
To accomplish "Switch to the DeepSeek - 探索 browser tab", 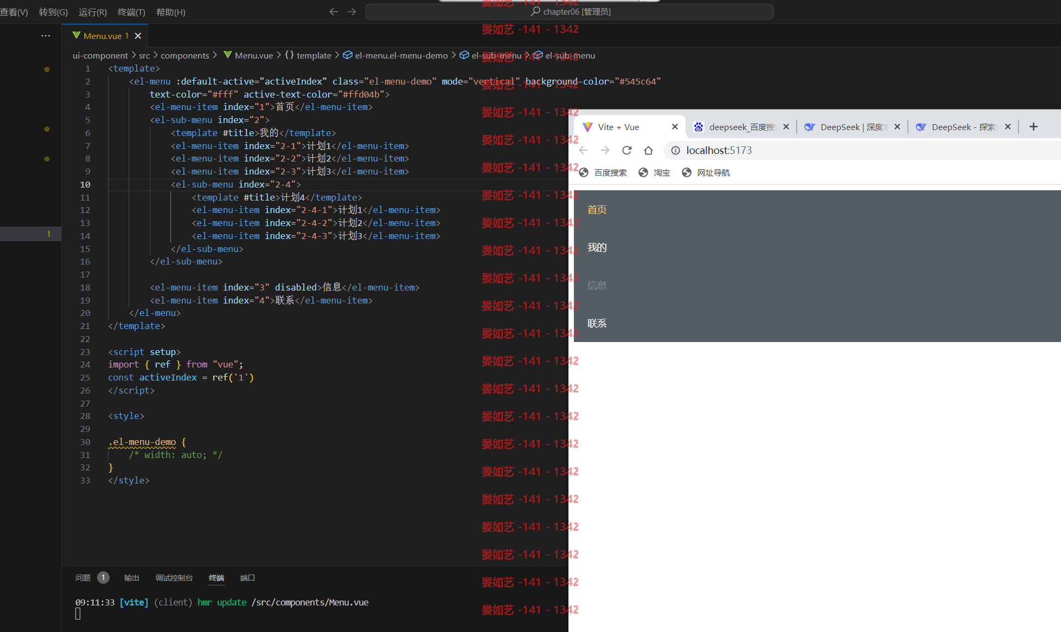I will coord(964,127).
